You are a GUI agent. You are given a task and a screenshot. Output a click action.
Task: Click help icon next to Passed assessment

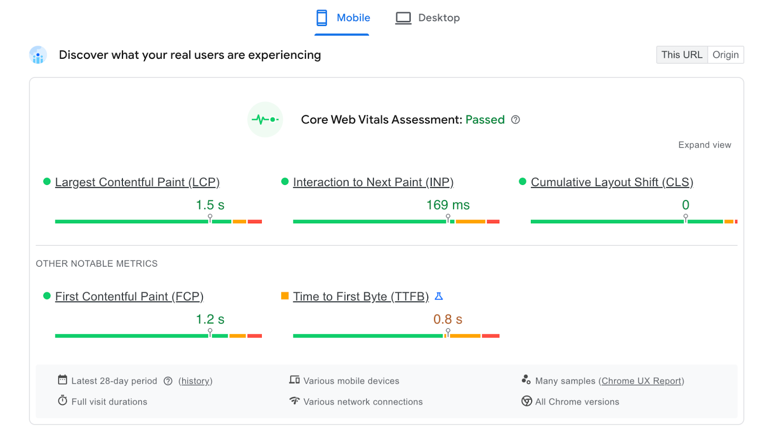pos(516,120)
